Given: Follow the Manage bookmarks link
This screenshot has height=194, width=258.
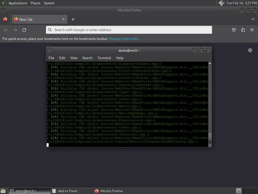Looking at the screenshot, I should click(x=125, y=39).
